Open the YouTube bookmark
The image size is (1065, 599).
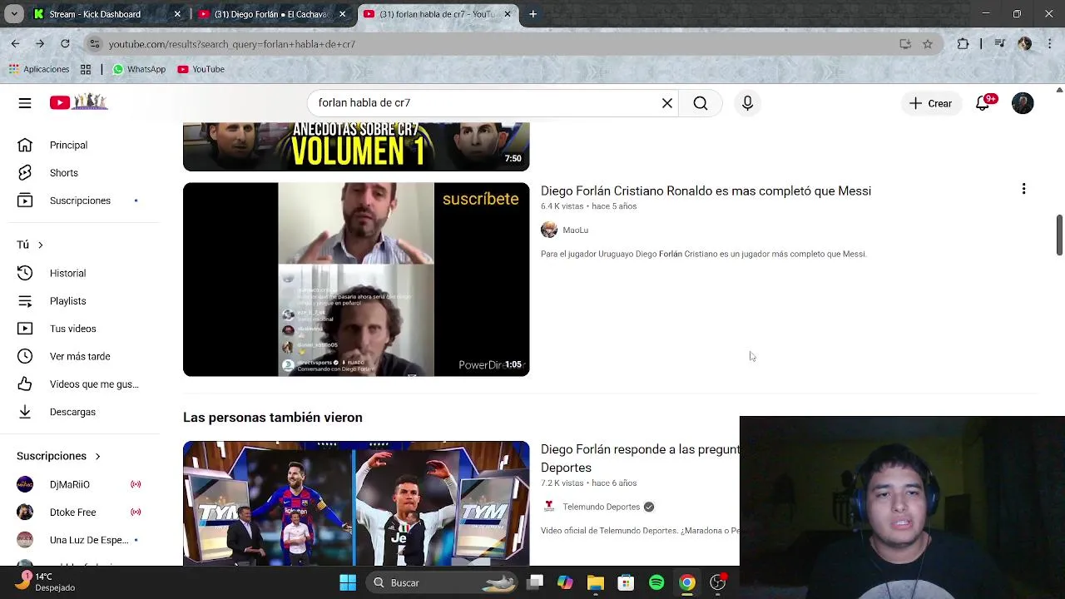pos(201,69)
